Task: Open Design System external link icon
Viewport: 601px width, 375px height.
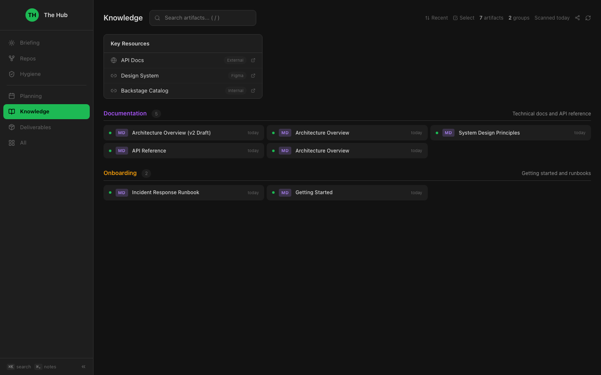Action: pos(253,76)
